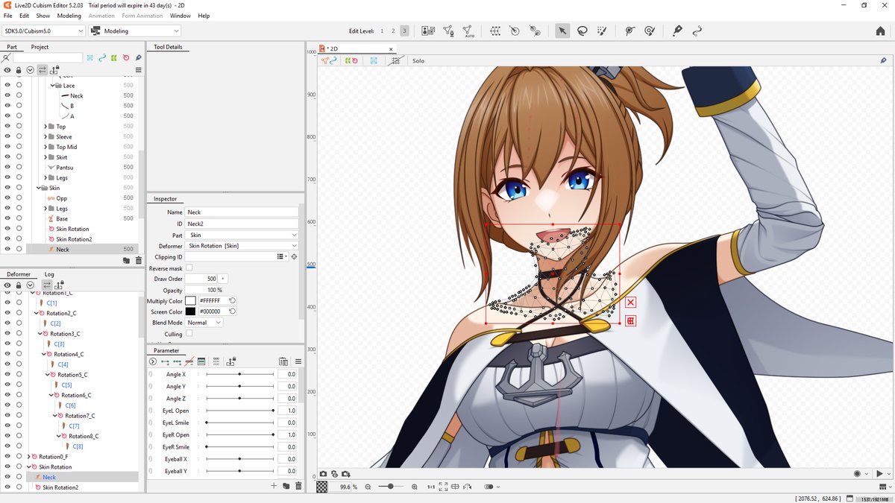Screen dimensions: 895x503
Task: Toggle visibility of Skin Rotation deformer
Action: click(7, 467)
